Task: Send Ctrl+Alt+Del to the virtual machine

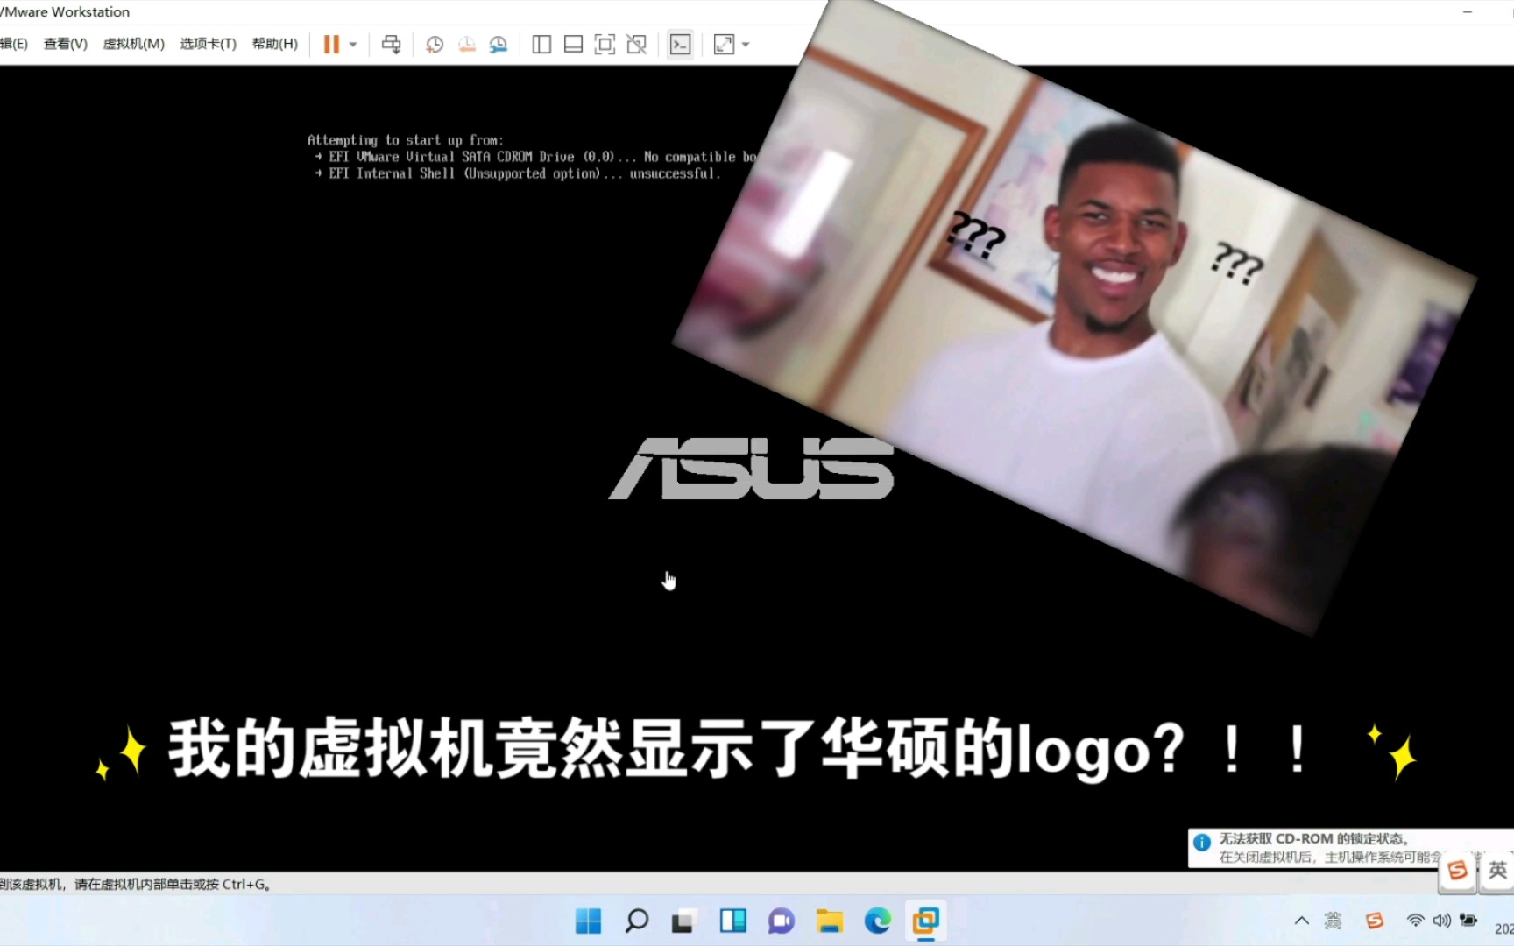Action: (391, 44)
